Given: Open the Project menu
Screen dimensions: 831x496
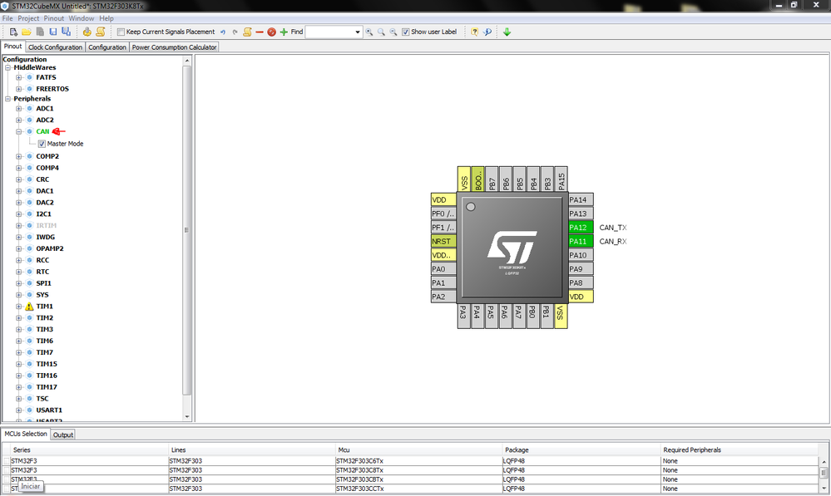Looking at the screenshot, I should [x=28, y=18].
